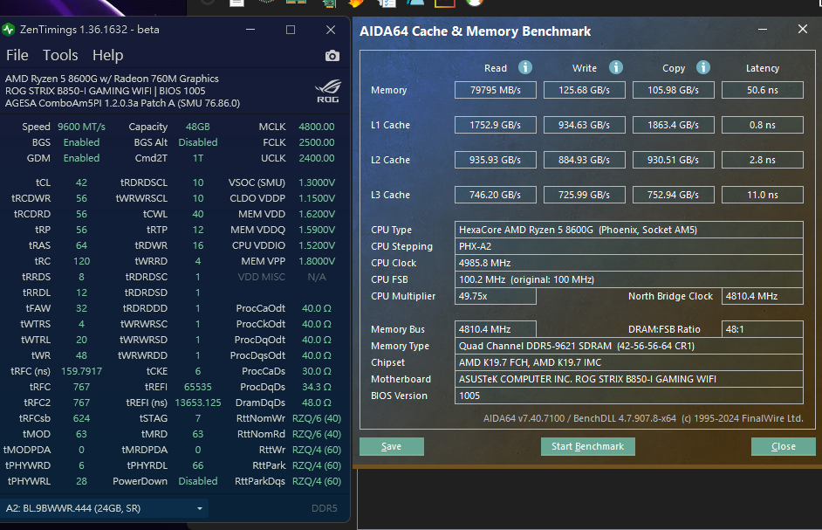Screen dimensions: 822x530
Task: Open the Help menu in ZenTimings
Action: pyautogui.click(x=108, y=55)
